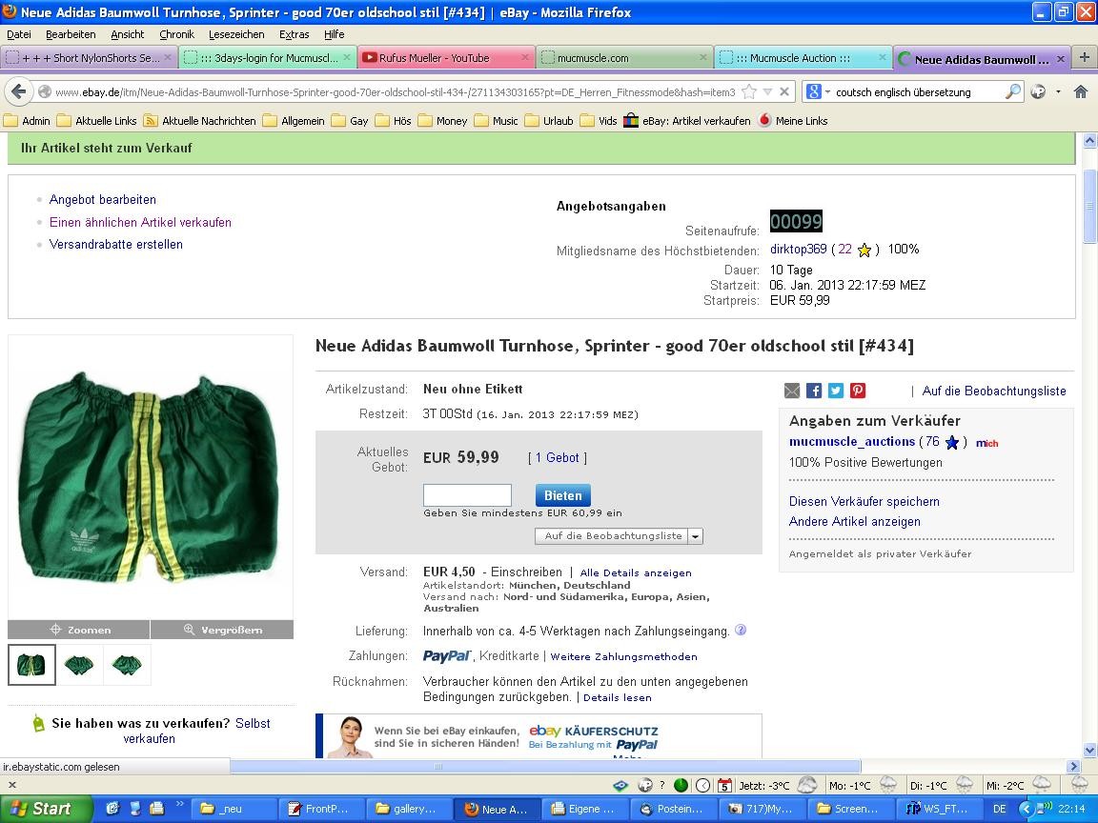Open the Angebot bearbeiten link

[x=103, y=199]
